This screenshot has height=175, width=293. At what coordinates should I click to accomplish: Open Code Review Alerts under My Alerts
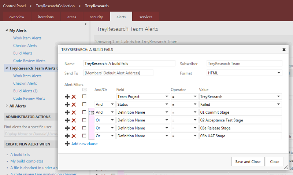click(29, 61)
